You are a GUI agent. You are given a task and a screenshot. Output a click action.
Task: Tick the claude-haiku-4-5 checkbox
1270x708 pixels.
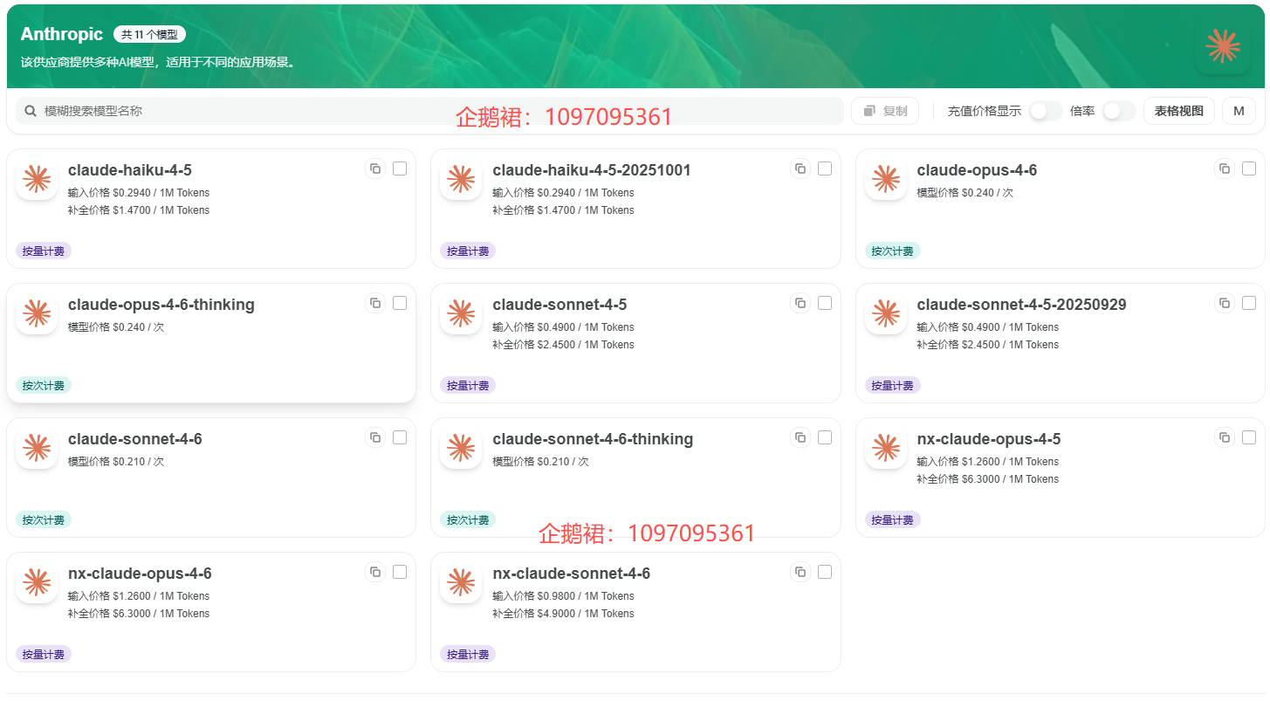[400, 168]
